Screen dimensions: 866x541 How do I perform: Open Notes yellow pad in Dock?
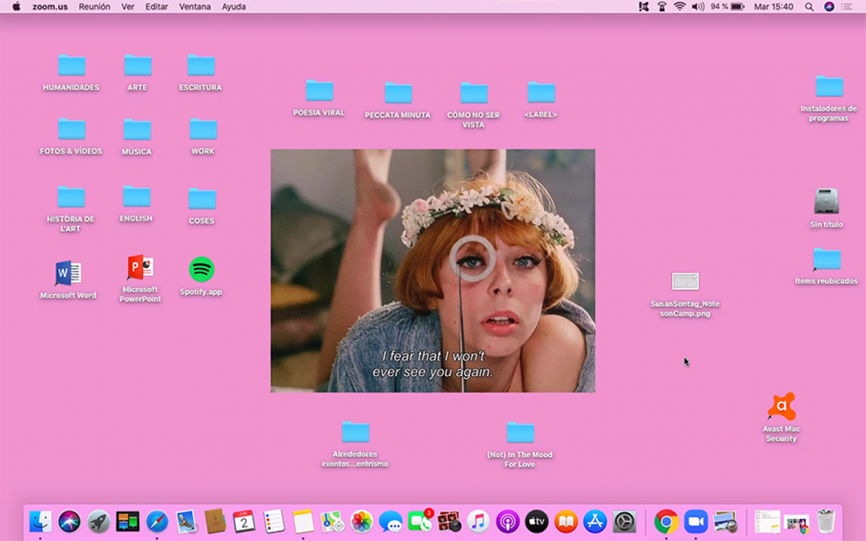coord(302,522)
